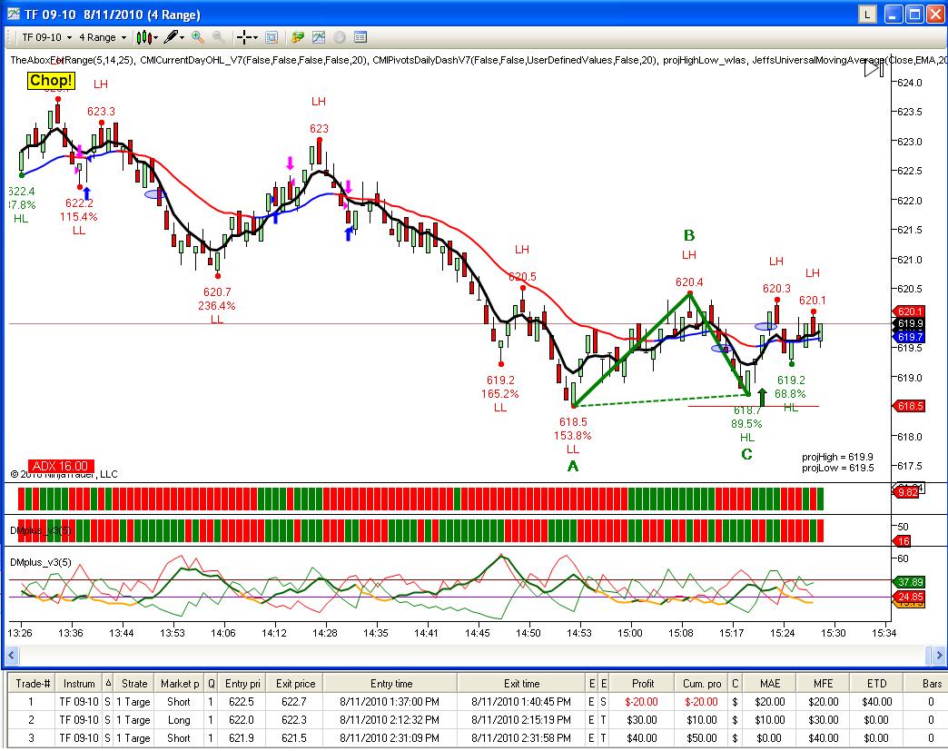This screenshot has height=751, width=948.
Task: Maximize the chart window
Action: coord(914,15)
